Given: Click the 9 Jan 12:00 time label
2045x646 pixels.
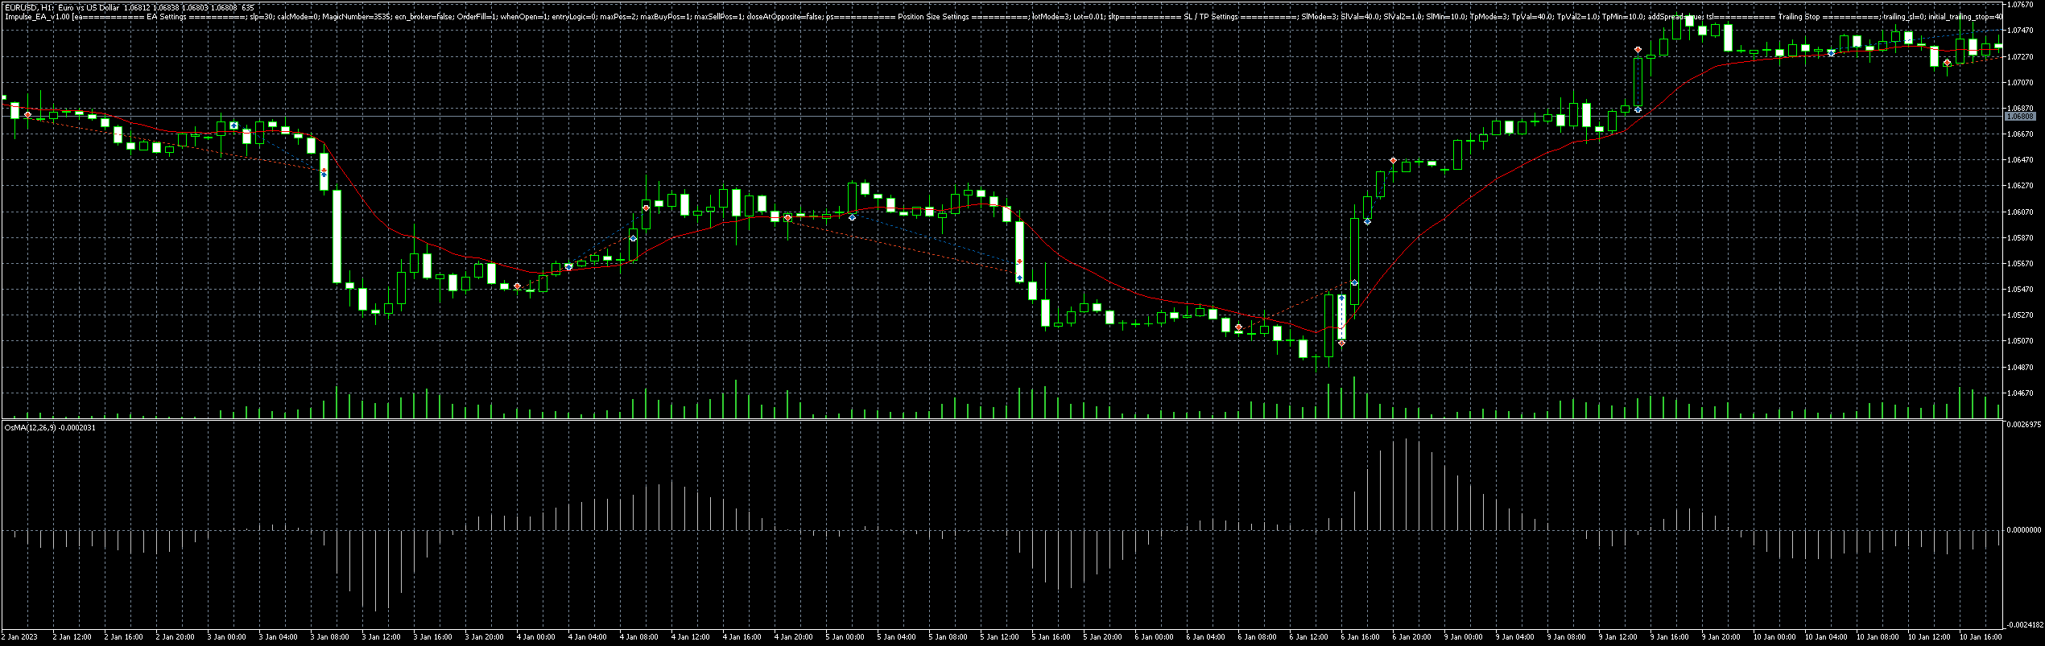Looking at the screenshot, I should (1617, 637).
